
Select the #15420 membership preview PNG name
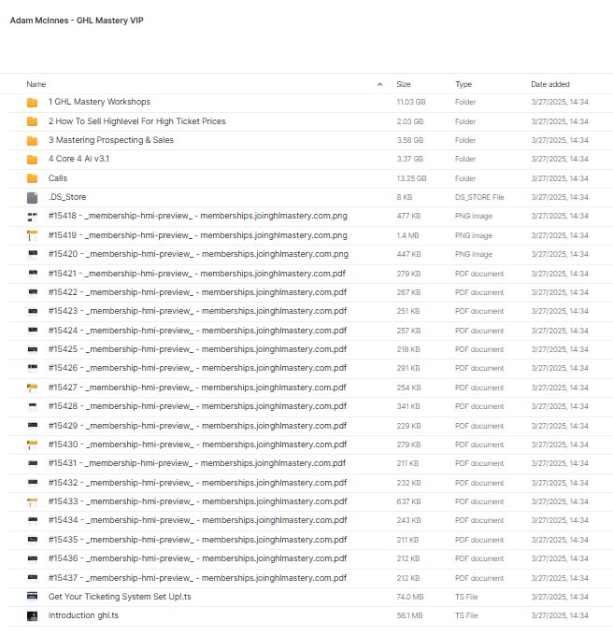(198, 254)
